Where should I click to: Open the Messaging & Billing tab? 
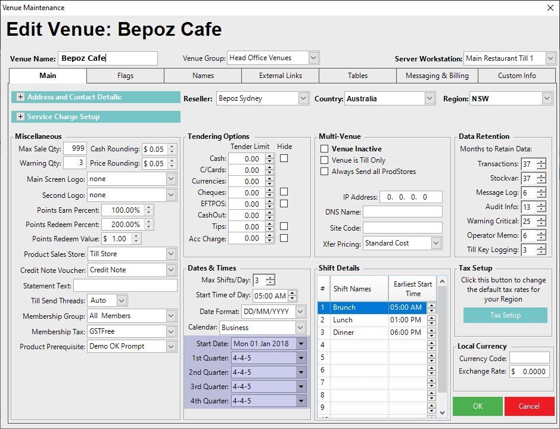click(x=437, y=76)
